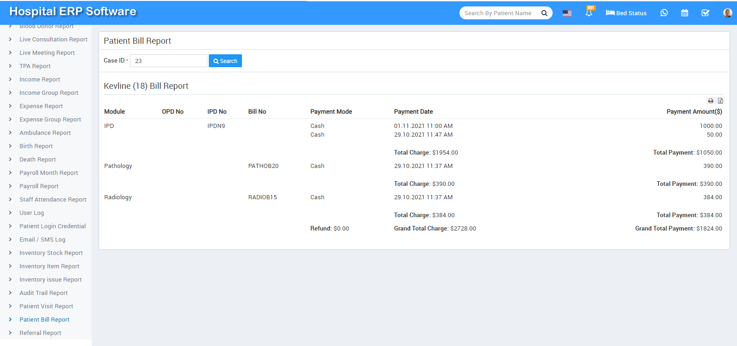Open WhatsApp chat icon in header
The image size is (737, 346).
click(664, 13)
